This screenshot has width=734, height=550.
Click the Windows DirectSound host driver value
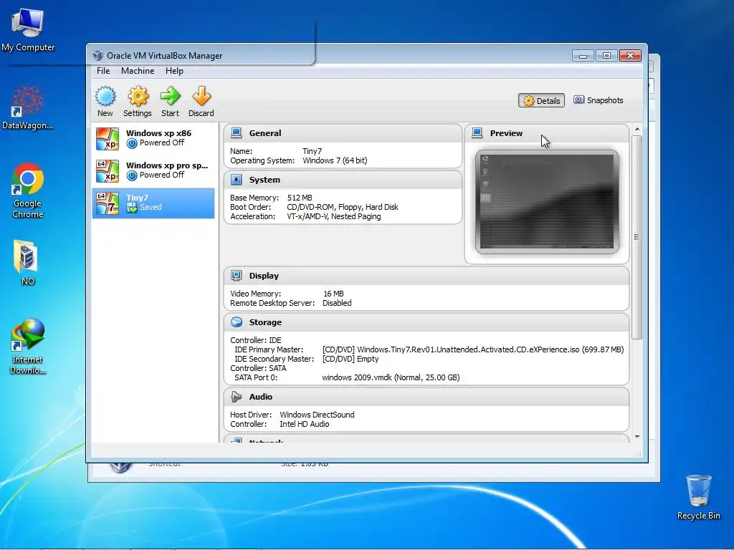(317, 415)
